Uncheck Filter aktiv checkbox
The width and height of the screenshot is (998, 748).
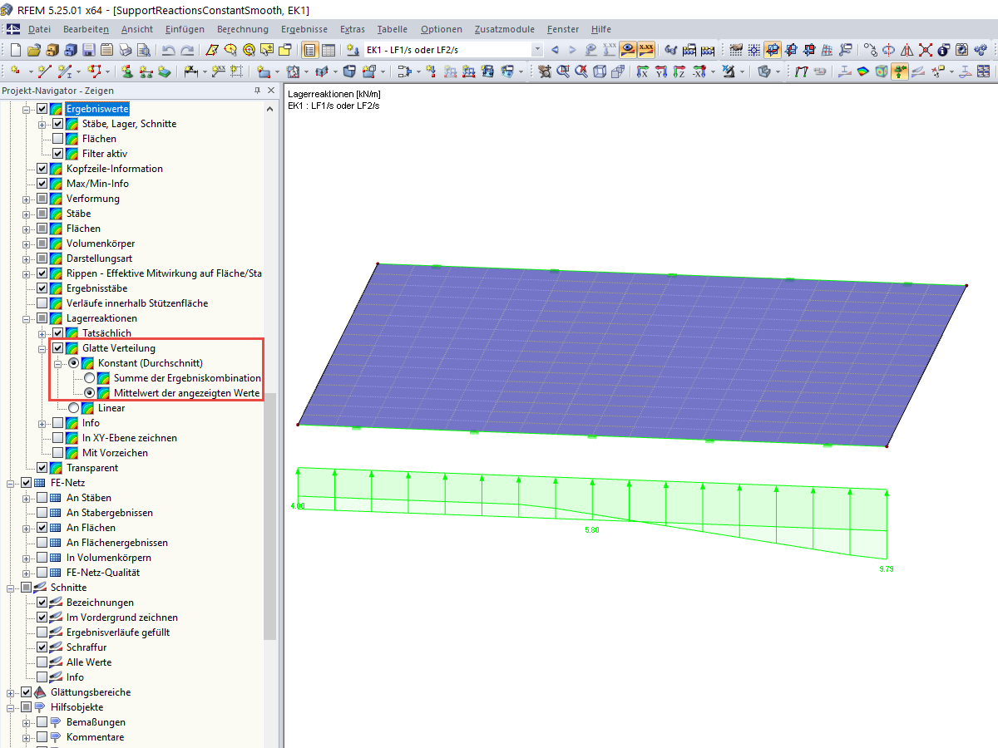click(x=57, y=154)
